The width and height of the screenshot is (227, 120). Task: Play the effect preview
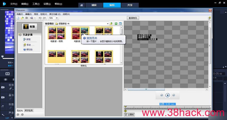tap(167, 95)
